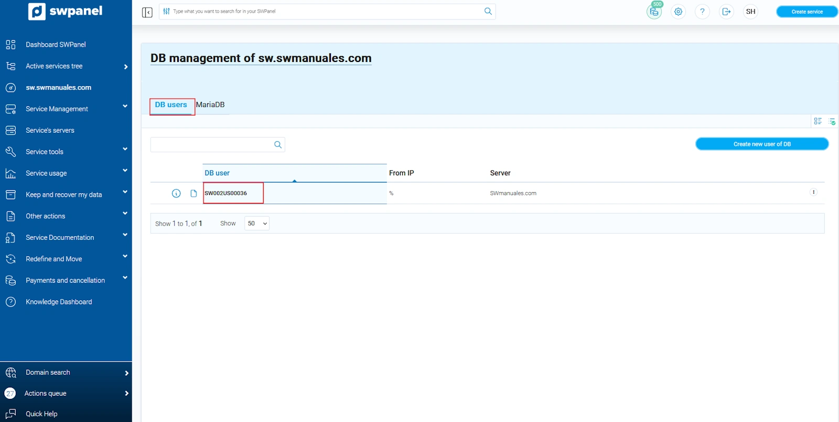Image resolution: width=839 pixels, height=422 pixels.
Task: Click the info icon beside SW002US00036
Action: click(176, 194)
